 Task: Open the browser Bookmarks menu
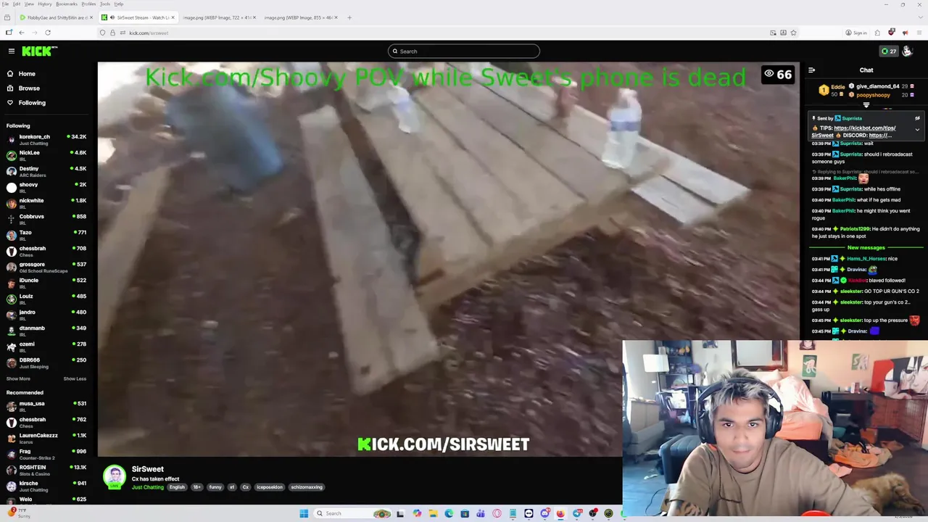(x=66, y=4)
